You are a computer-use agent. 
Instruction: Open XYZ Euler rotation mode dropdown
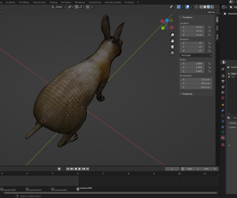click(x=196, y=55)
